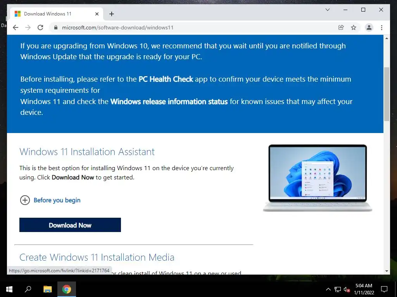This screenshot has height=297, width=397.
Task: Reload the page with refresh icon
Action: 40,27
